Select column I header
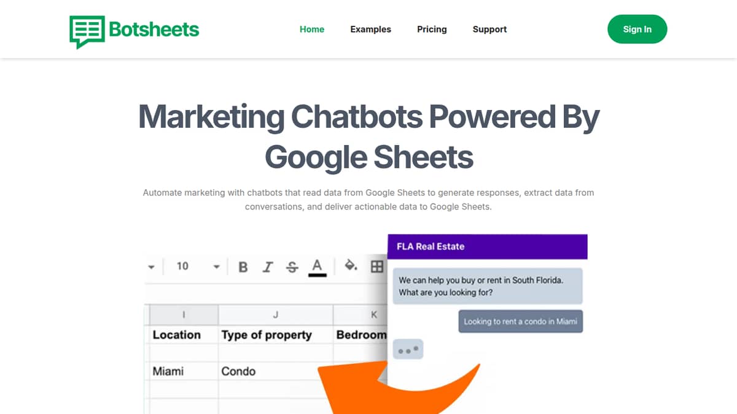Screen dimensions: 737x414 [x=184, y=314]
